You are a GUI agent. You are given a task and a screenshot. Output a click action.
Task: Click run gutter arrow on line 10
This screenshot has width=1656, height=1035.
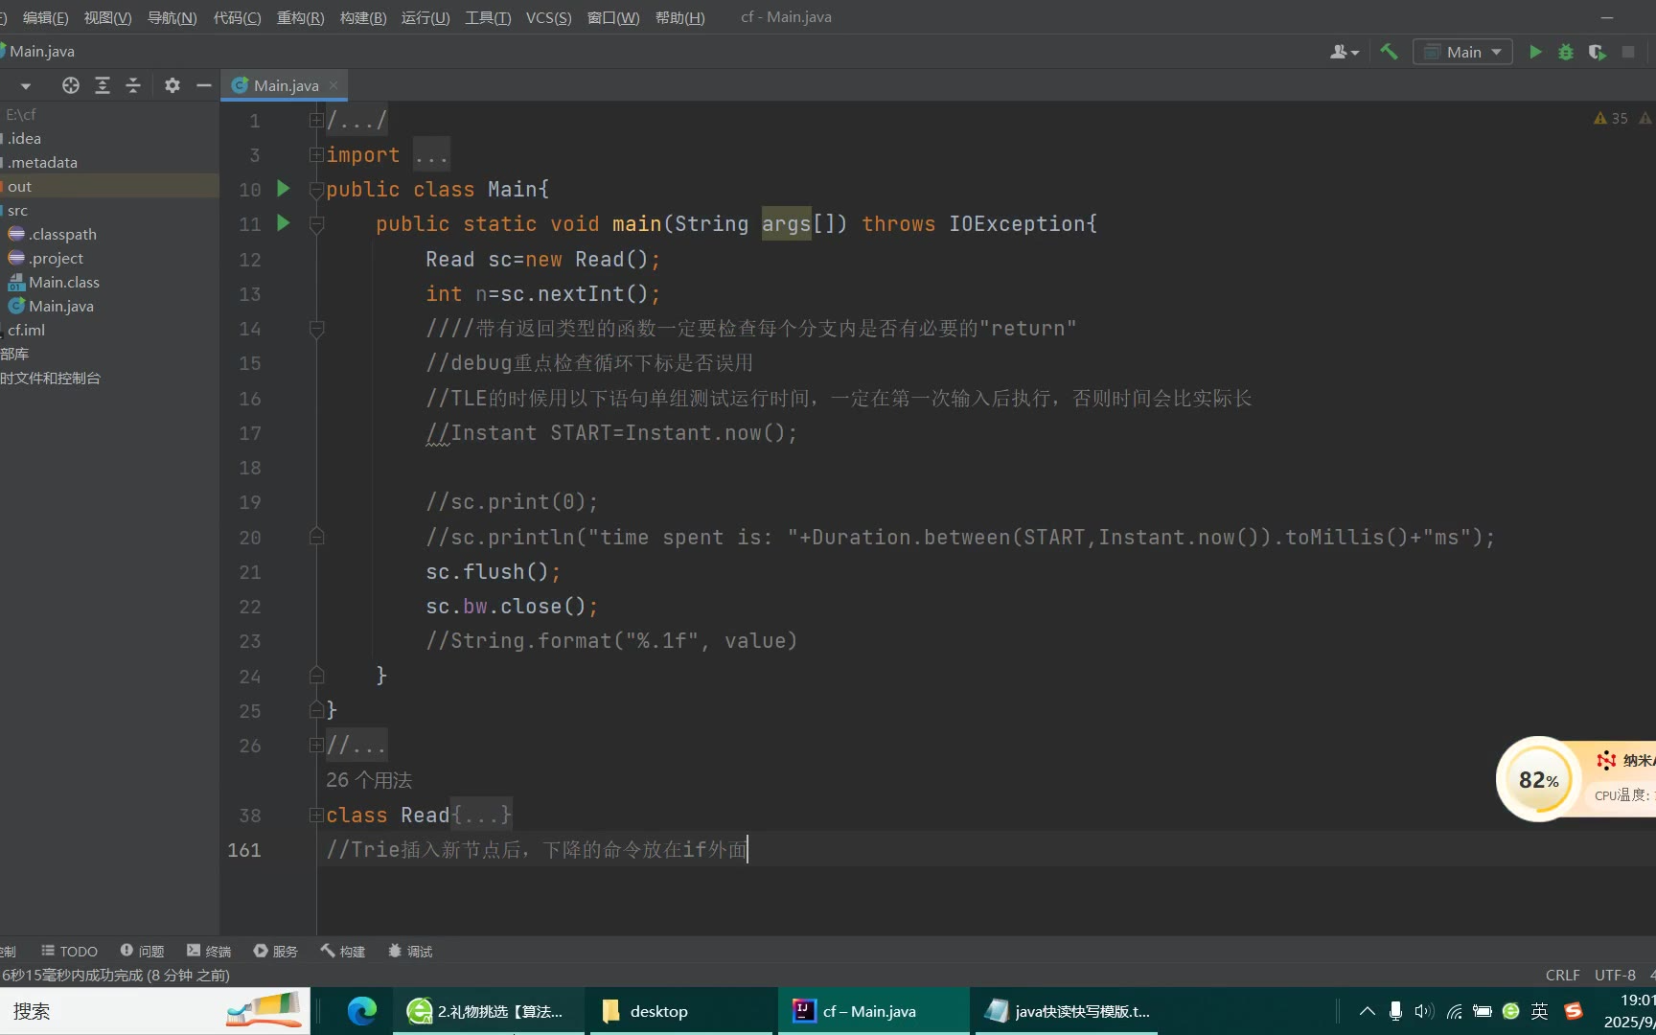point(284,189)
